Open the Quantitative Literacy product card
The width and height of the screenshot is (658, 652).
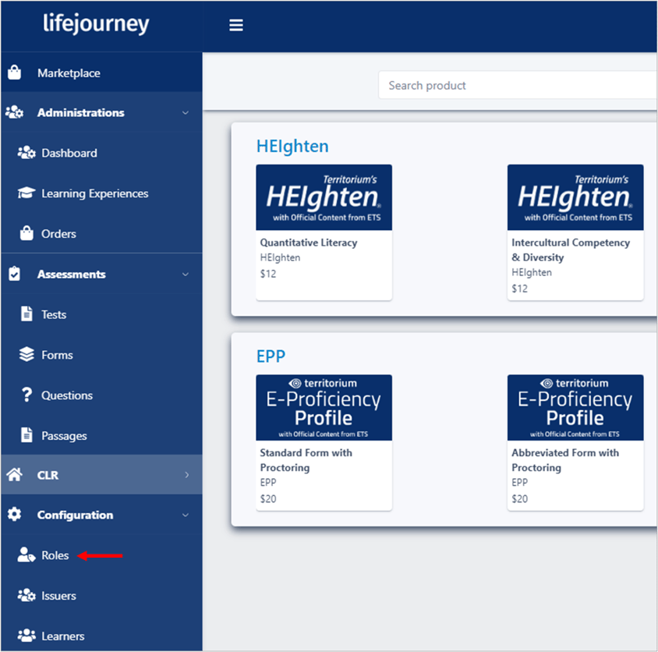tap(324, 232)
